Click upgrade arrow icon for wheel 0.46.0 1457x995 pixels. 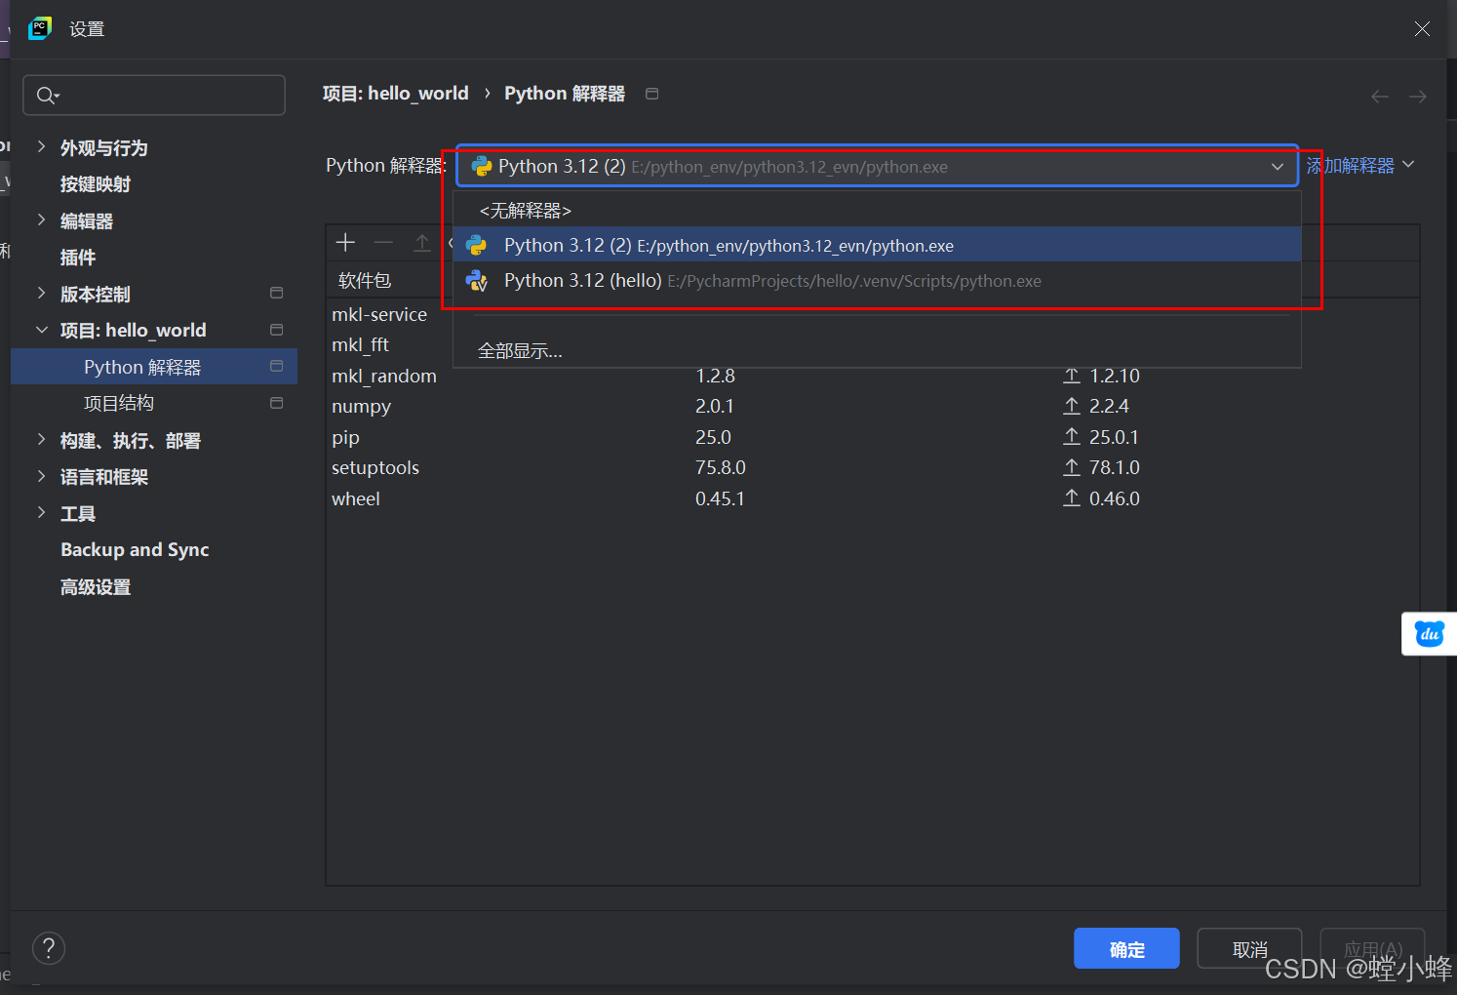(1072, 498)
